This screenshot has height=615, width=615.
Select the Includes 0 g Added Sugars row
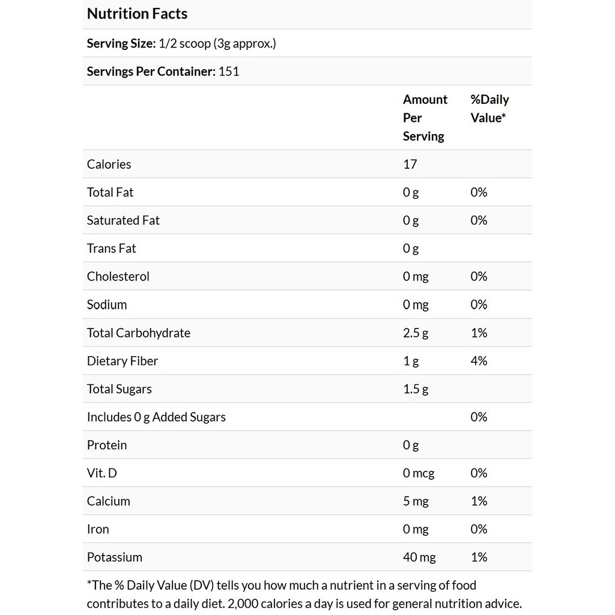tap(156, 417)
